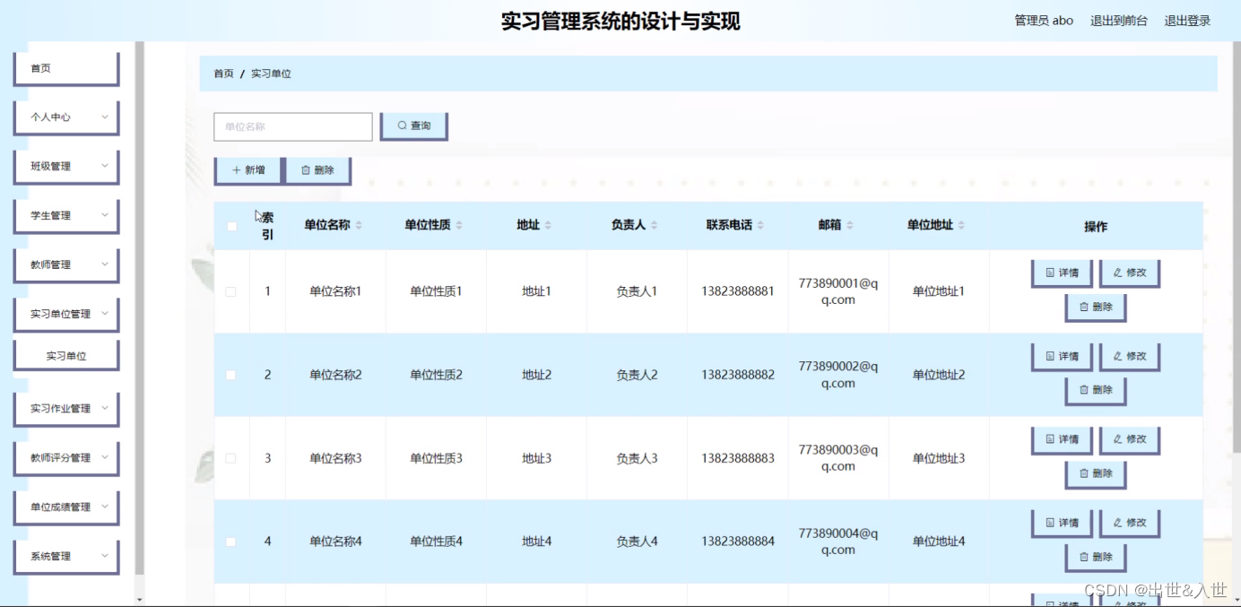Screen dimensions: 1241x607
Task: Click the sidebar scrollbar down arrow
Action: pos(139,599)
